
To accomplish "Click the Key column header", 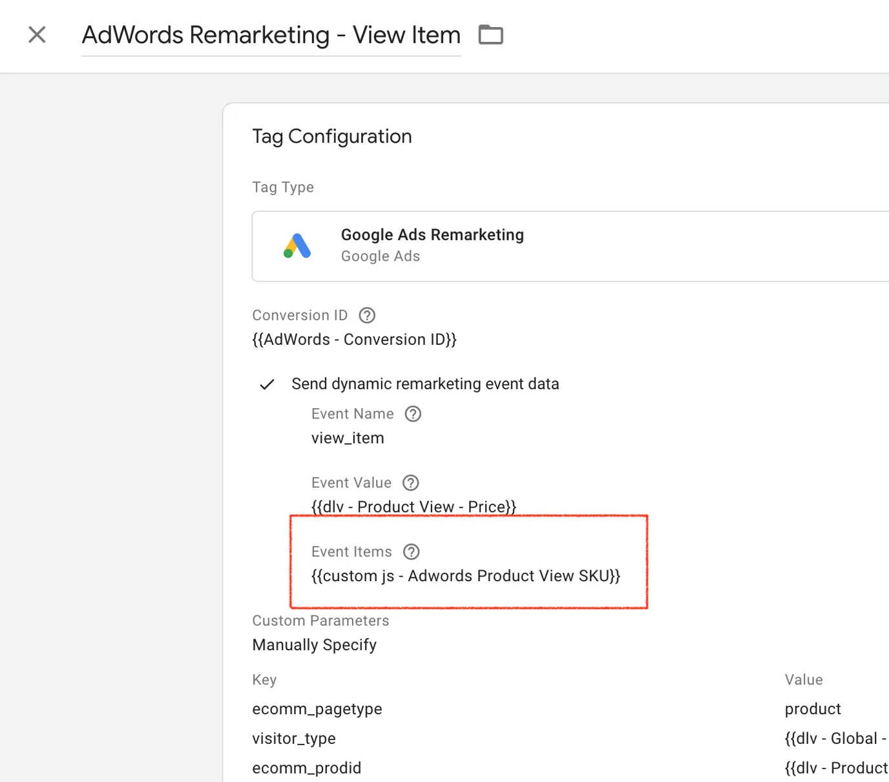I will [264, 680].
